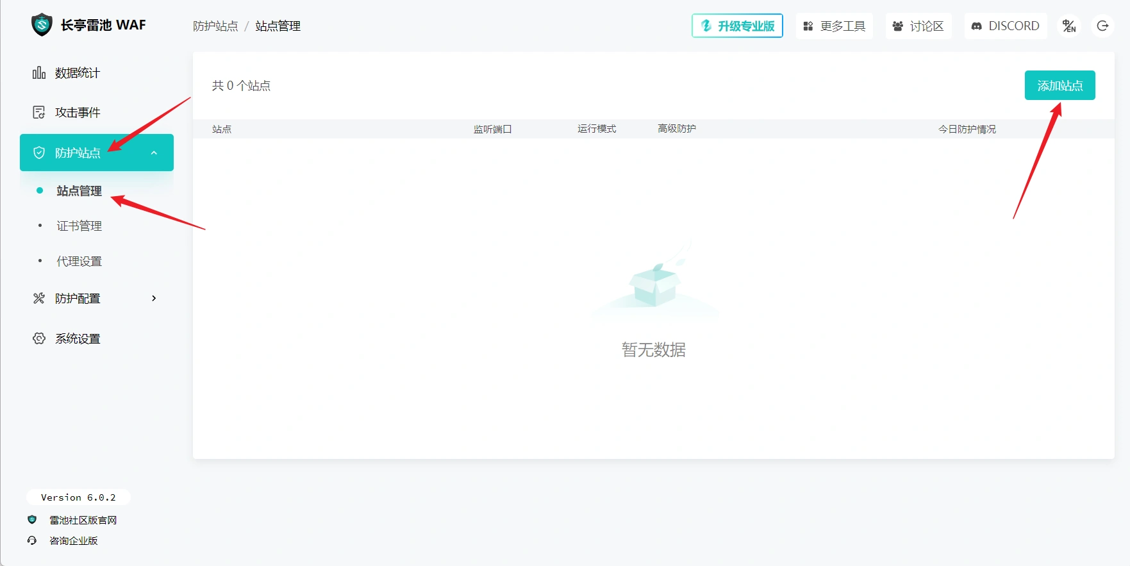Click the 防护配置 tools icon
The width and height of the screenshot is (1130, 566).
pos(39,298)
